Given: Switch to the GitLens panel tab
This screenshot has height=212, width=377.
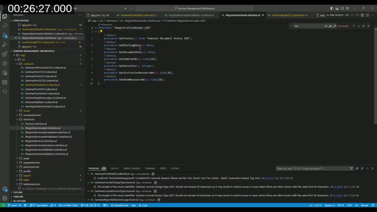Looking at the screenshot, I should (175, 168).
